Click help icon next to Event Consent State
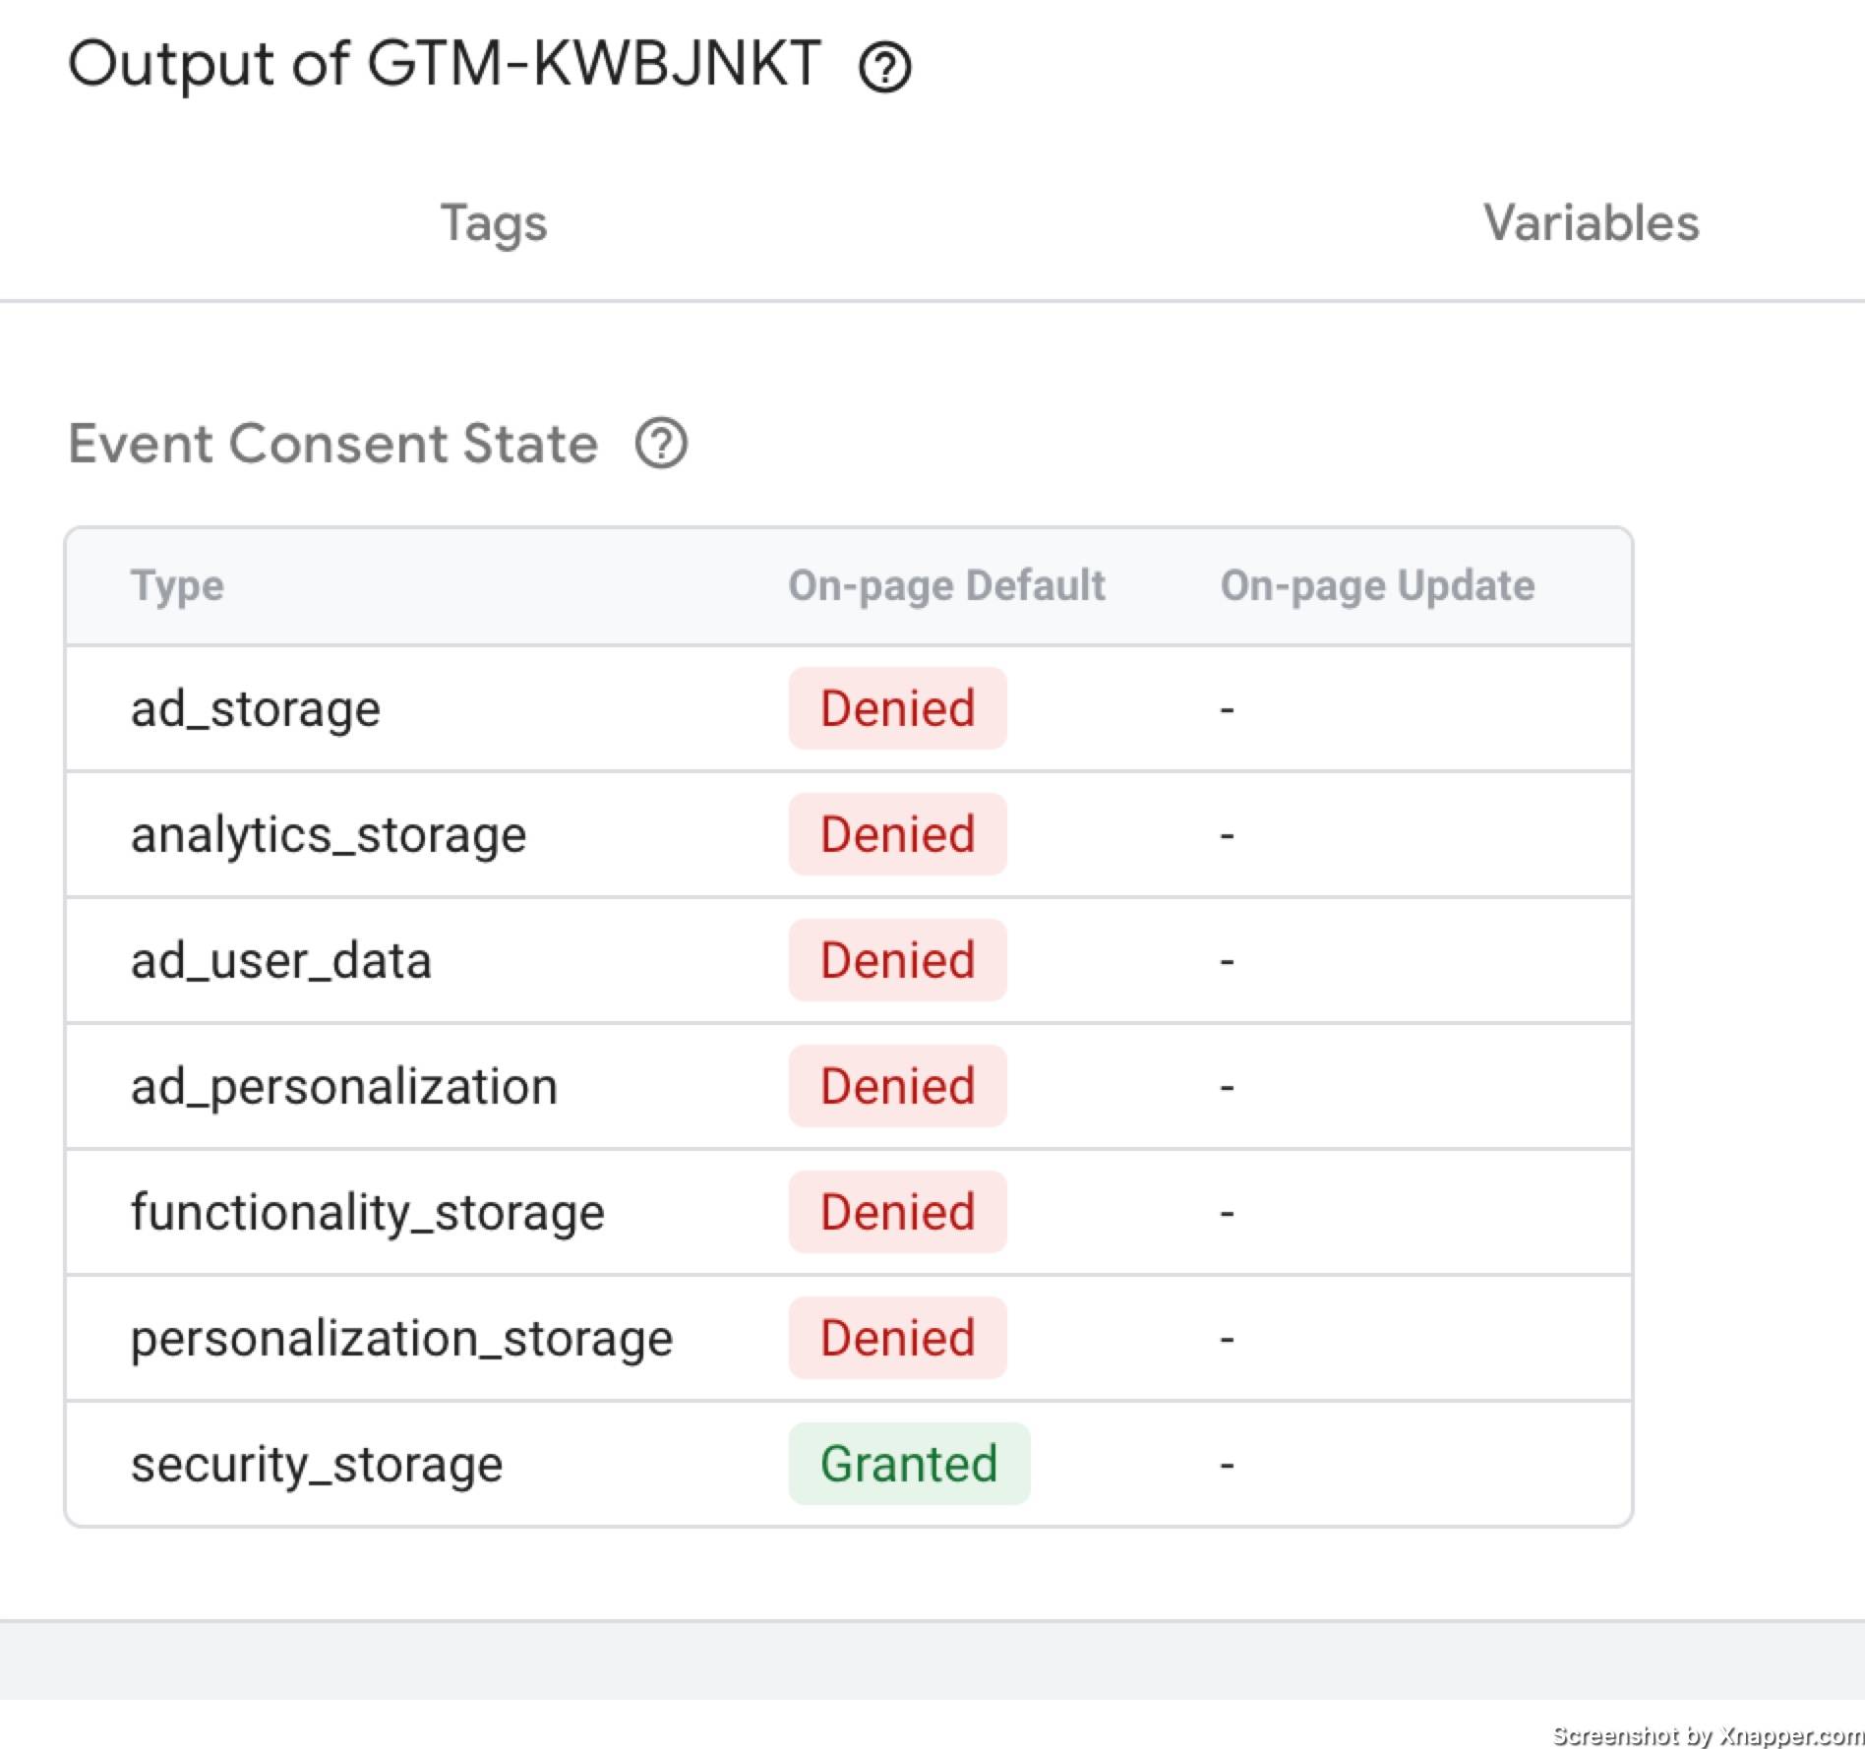This screenshot has width=1865, height=1749. tap(661, 444)
